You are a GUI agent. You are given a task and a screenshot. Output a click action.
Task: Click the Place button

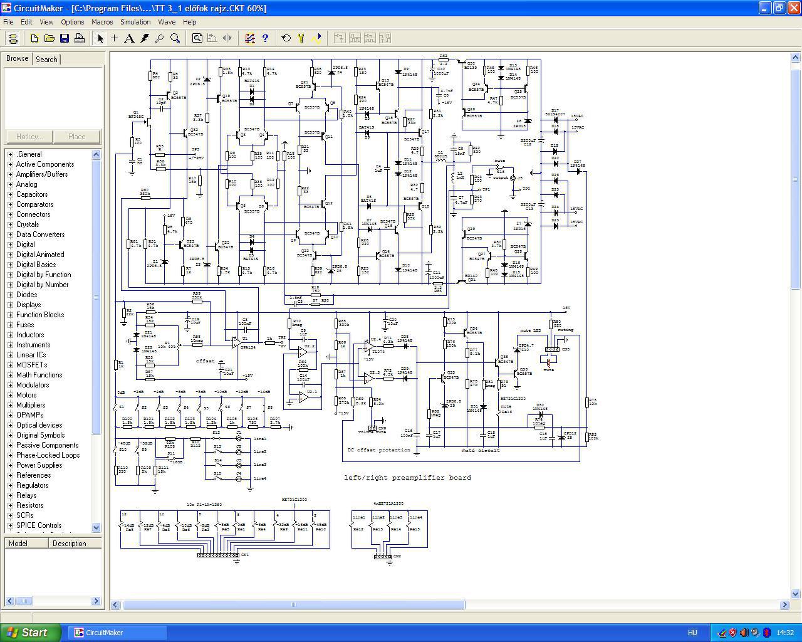coord(76,137)
